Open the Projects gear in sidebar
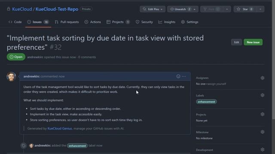This screenshot has width=275, height=154. (263, 114)
